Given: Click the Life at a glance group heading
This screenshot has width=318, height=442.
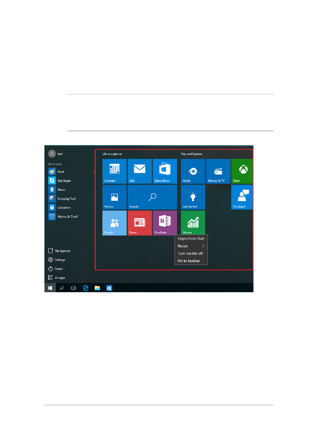Looking at the screenshot, I should click(112, 154).
